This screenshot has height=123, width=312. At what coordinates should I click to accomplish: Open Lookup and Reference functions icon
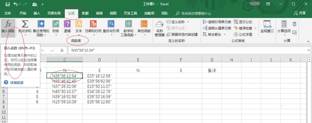111,24
